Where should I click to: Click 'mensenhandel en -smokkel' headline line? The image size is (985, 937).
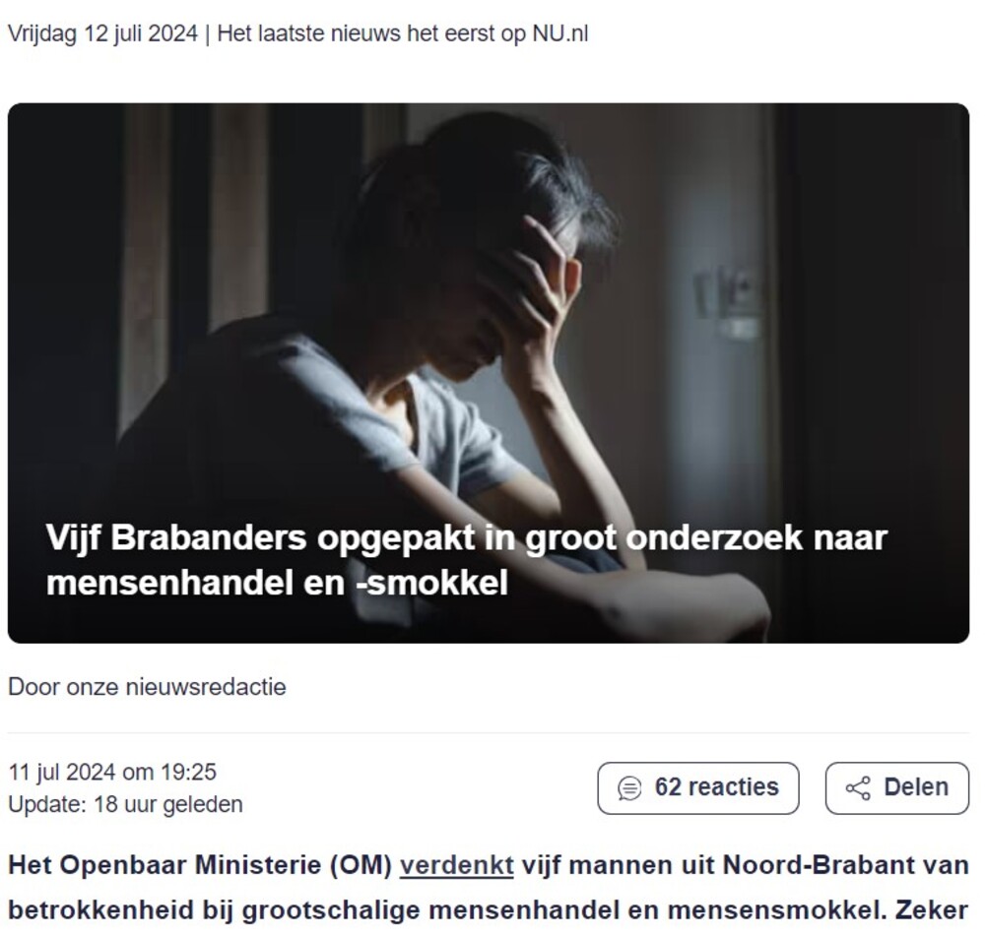(x=277, y=583)
